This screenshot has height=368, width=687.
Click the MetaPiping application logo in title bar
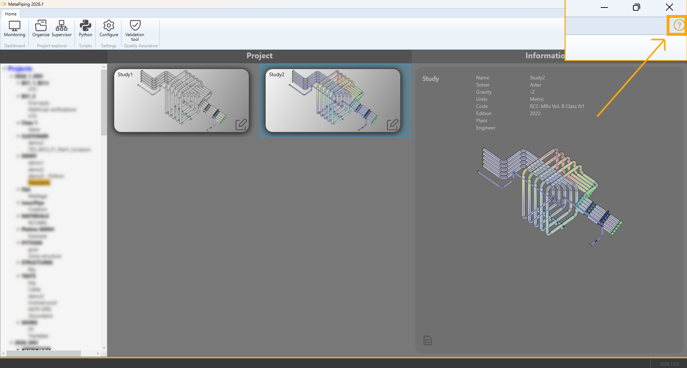[4, 4]
